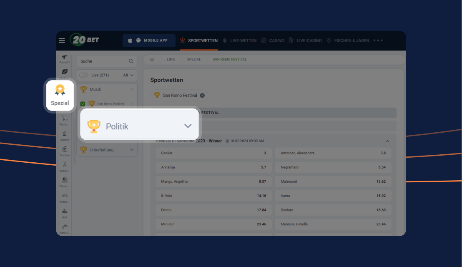This screenshot has height=267, width=462.
Task: Collapse the Musik category
Action: 107,89
